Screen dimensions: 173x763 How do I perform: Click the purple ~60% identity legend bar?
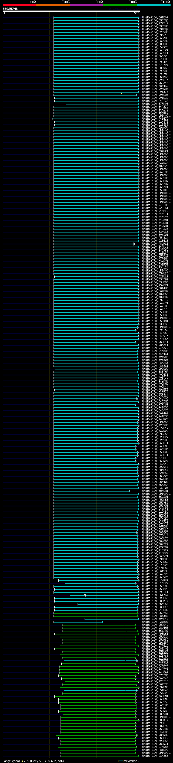(86, 5)
